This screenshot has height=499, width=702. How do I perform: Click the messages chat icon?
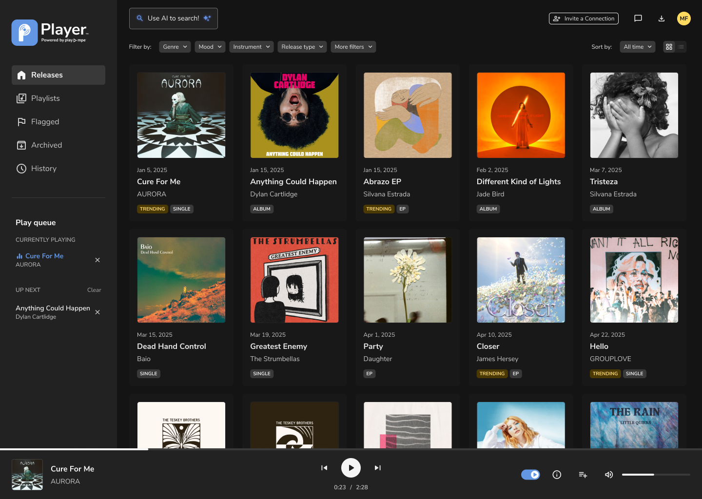point(638,19)
